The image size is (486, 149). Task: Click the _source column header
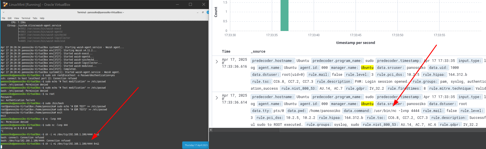coord(258,51)
